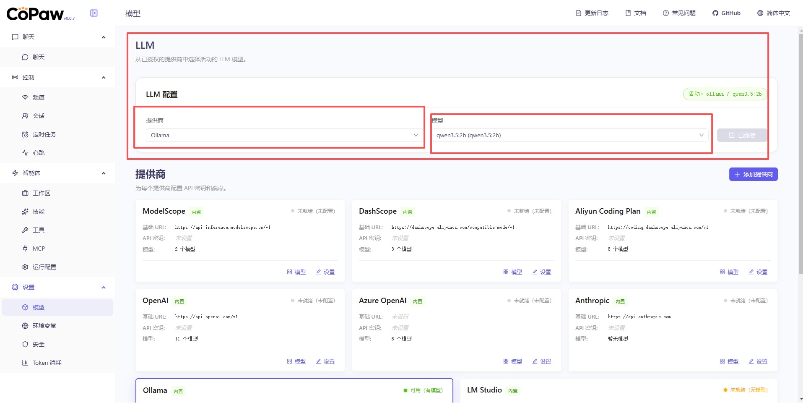This screenshot has width=803, height=403.
Task: Open the GitHub link in header
Action: [x=726, y=13]
